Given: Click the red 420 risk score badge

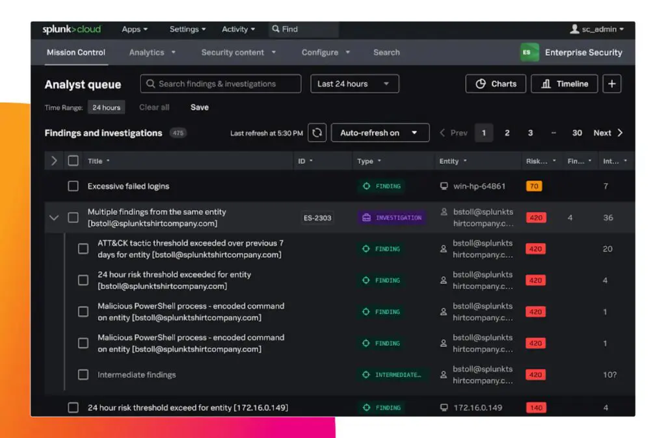Looking at the screenshot, I should 535,217.
